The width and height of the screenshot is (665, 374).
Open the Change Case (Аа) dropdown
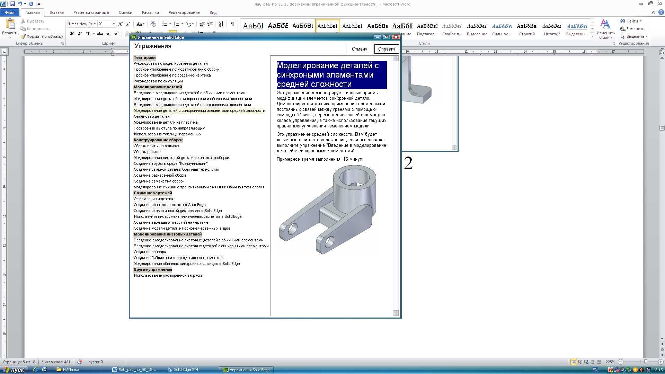click(140, 24)
